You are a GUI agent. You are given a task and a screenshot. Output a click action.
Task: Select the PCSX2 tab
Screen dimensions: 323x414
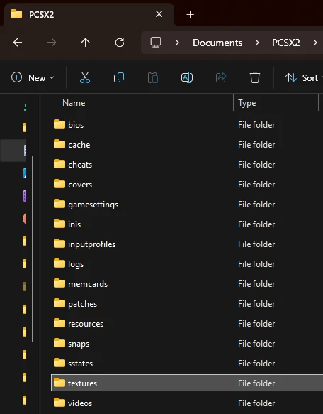(89, 14)
